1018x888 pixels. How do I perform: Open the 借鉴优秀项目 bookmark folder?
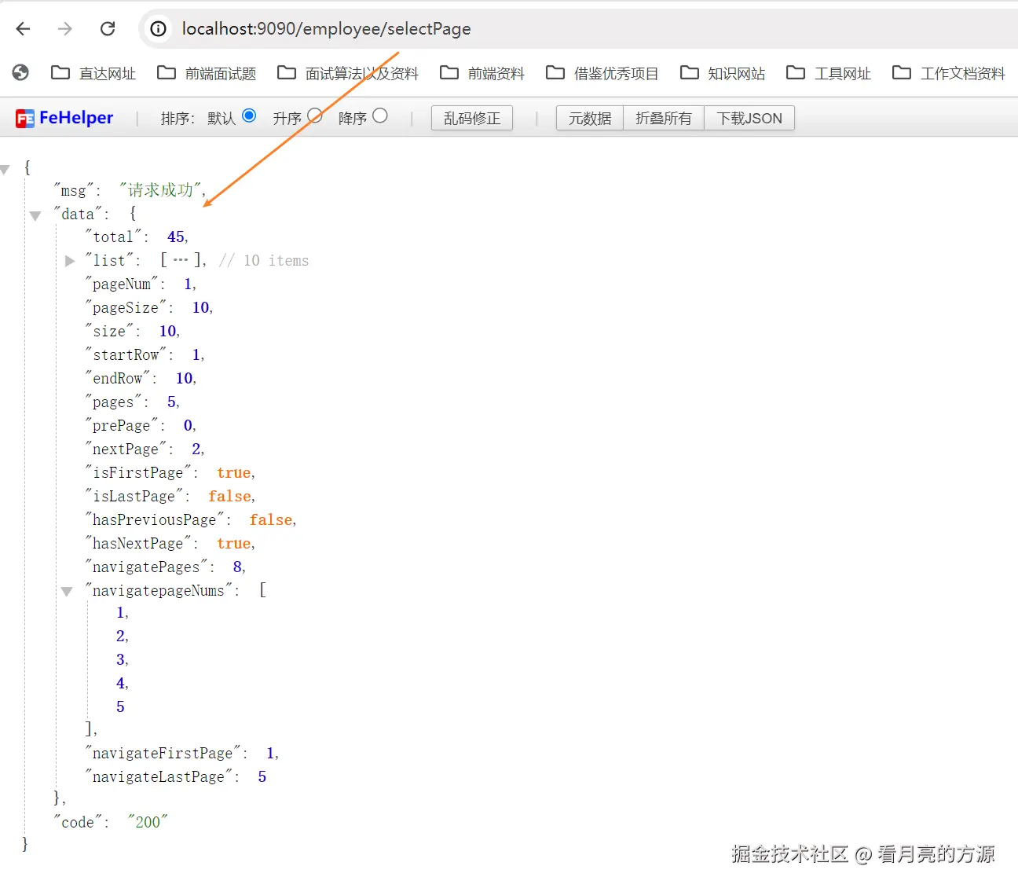(602, 73)
